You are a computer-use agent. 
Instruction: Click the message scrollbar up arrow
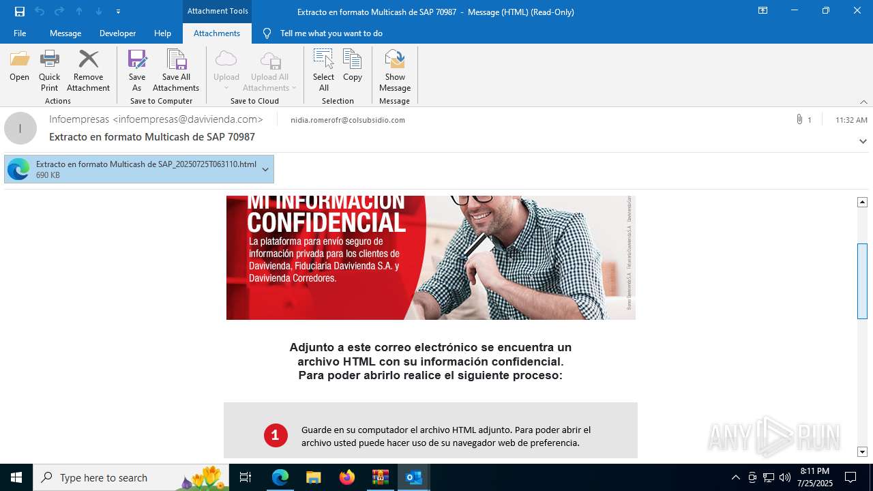point(862,202)
